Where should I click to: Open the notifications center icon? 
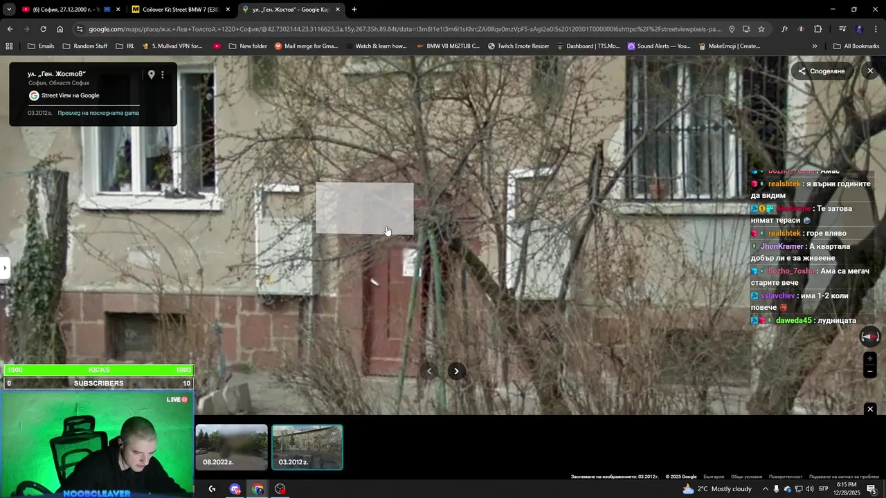871,489
